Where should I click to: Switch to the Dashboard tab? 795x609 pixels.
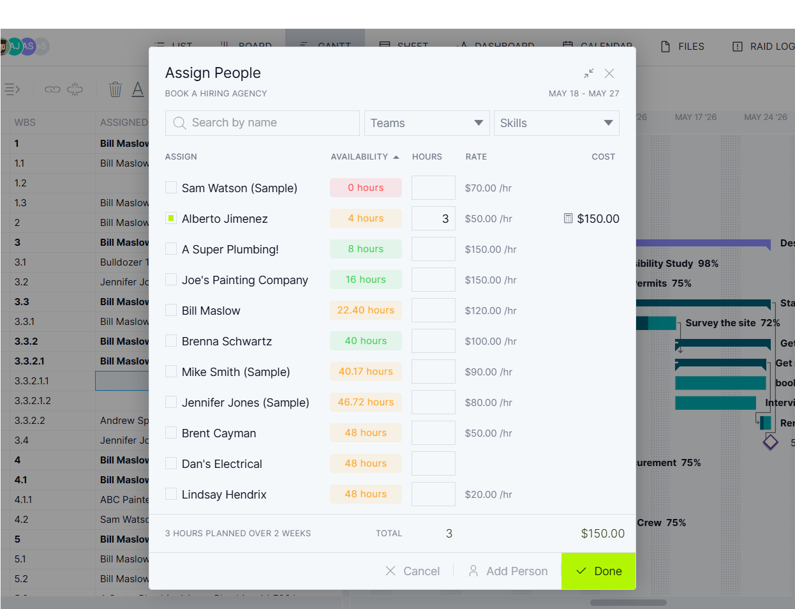tap(496, 47)
